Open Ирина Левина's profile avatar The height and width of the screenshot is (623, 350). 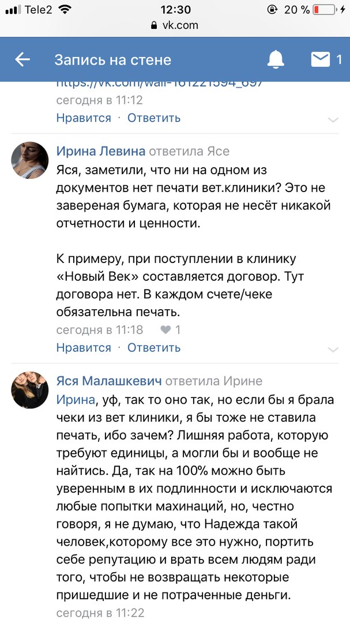30,160
